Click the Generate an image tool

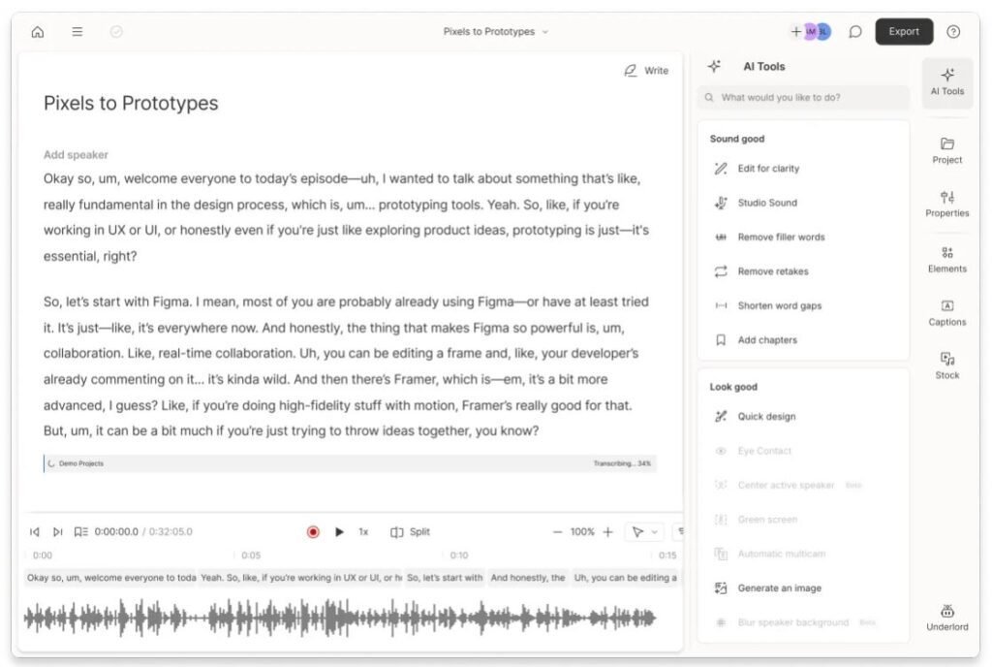(779, 588)
